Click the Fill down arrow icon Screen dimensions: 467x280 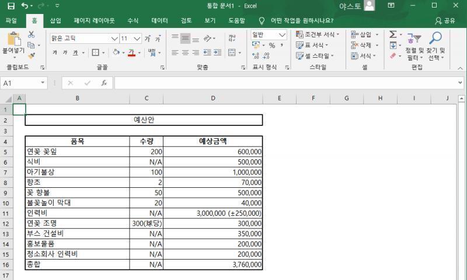[x=393, y=45]
